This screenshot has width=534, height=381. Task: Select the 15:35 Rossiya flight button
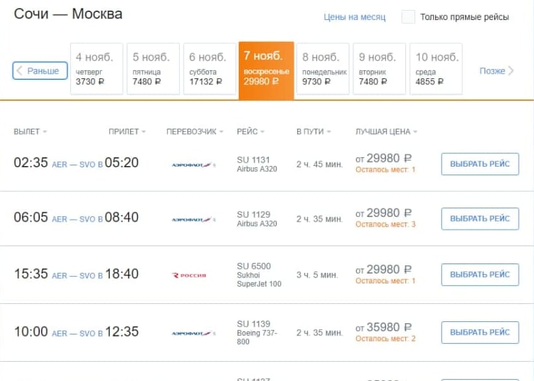[480, 275]
